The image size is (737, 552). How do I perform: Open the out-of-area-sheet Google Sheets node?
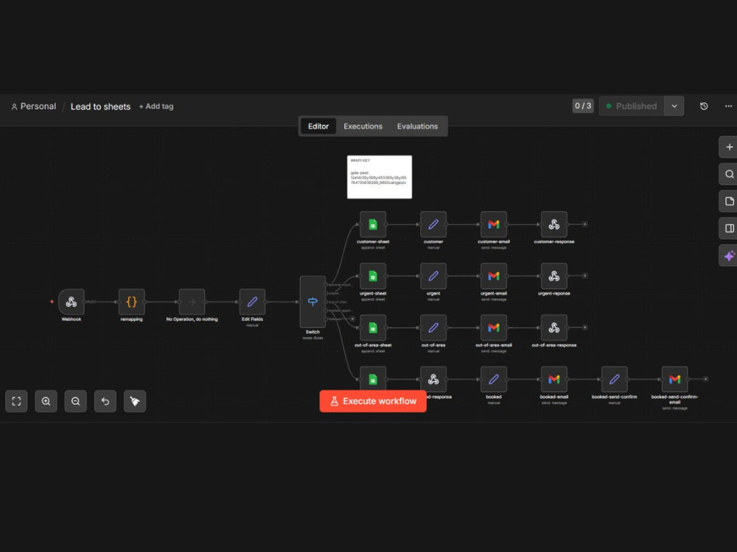pyautogui.click(x=373, y=328)
